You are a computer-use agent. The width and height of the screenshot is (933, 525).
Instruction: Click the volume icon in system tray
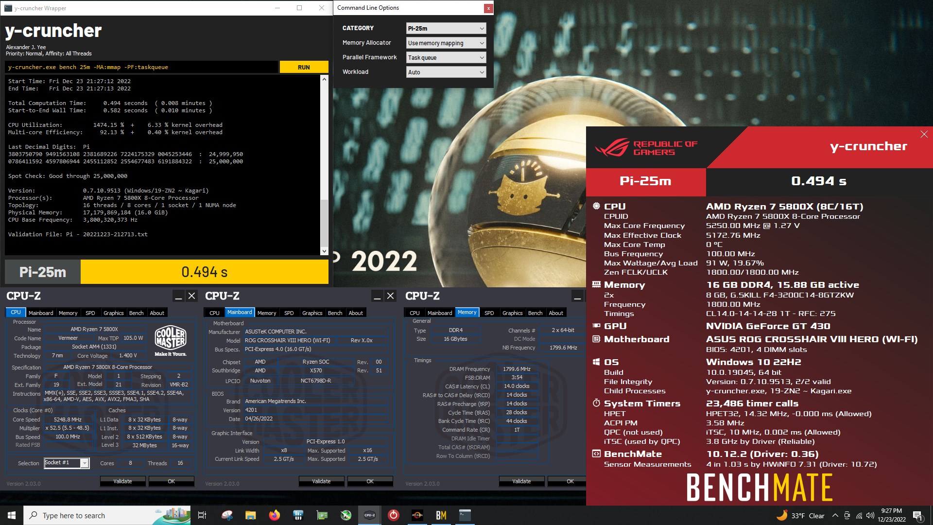870,515
